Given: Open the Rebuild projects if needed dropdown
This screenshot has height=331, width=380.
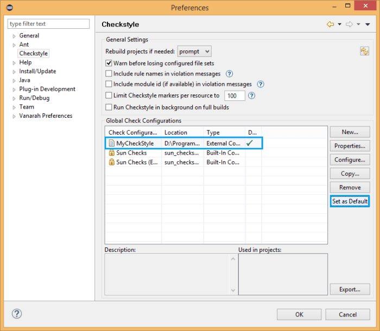Looking at the screenshot, I should point(194,52).
